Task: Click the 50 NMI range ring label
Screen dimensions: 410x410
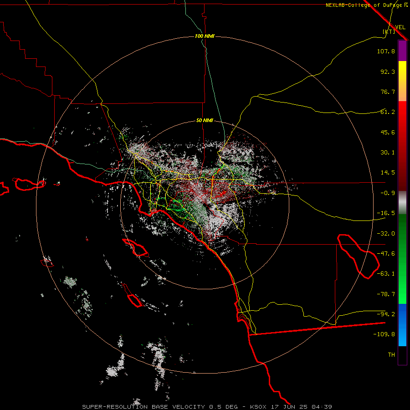Action: pos(205,121)
